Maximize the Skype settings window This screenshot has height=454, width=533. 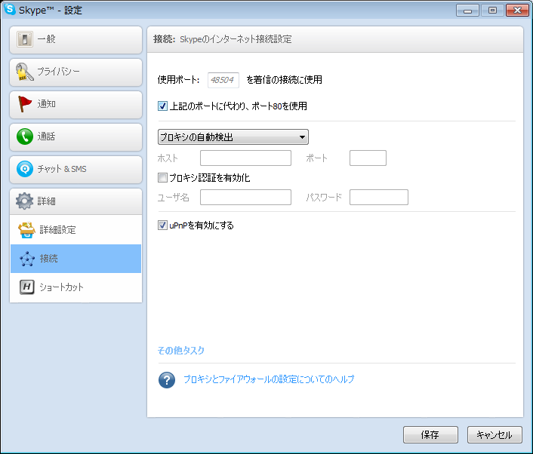pos(492,11)
